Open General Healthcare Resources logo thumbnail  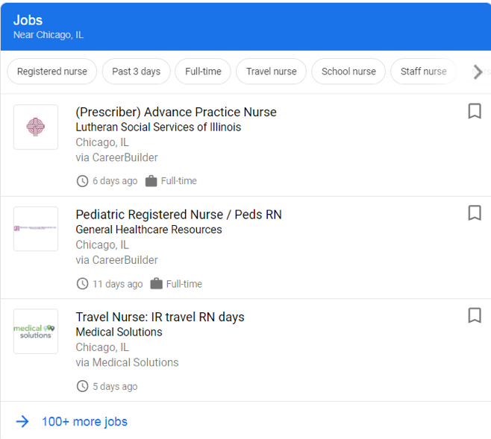pyautogui.click(x=36, y=229)
